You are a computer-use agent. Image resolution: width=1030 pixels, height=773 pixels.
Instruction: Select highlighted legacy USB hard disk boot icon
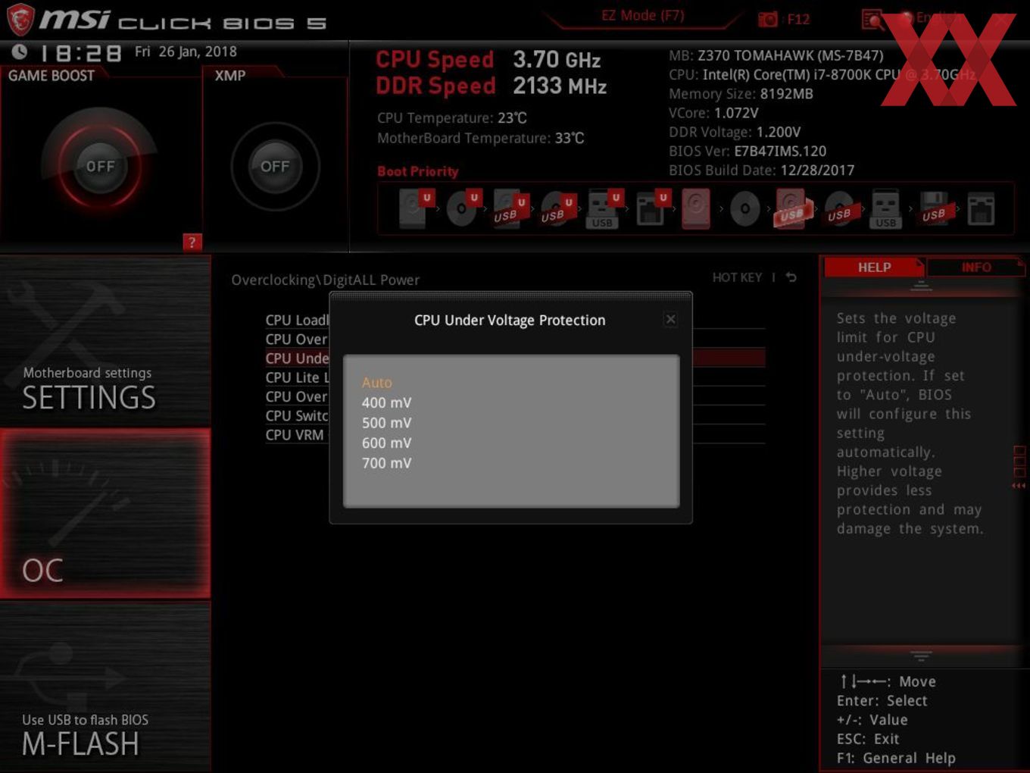tap(792, 208)
